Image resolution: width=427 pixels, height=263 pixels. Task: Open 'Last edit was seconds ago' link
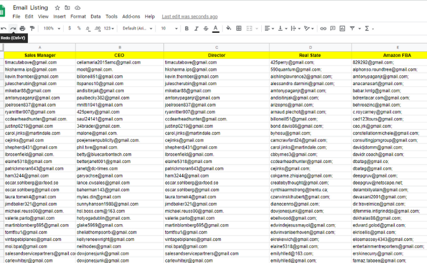[x=190, y=17]
